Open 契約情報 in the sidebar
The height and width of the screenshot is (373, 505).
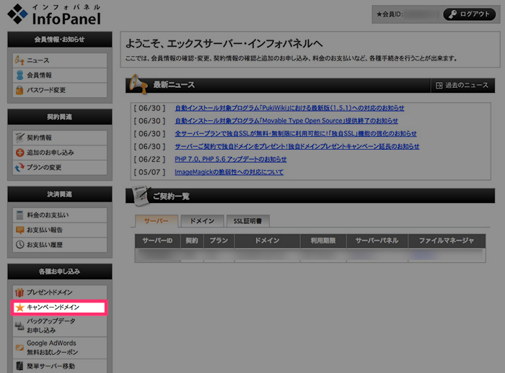60,138
